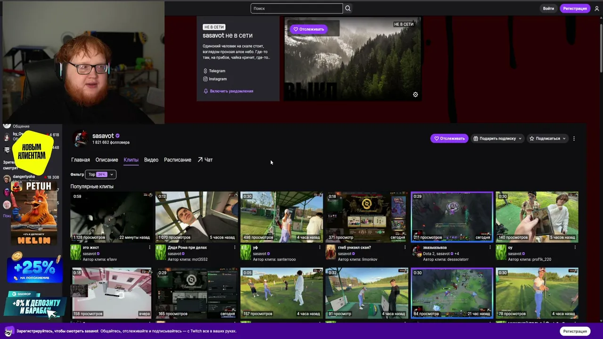This screenshot has height=339, width=603.
Task: Open clip author link "e1avv"
Action: point(112,259)
